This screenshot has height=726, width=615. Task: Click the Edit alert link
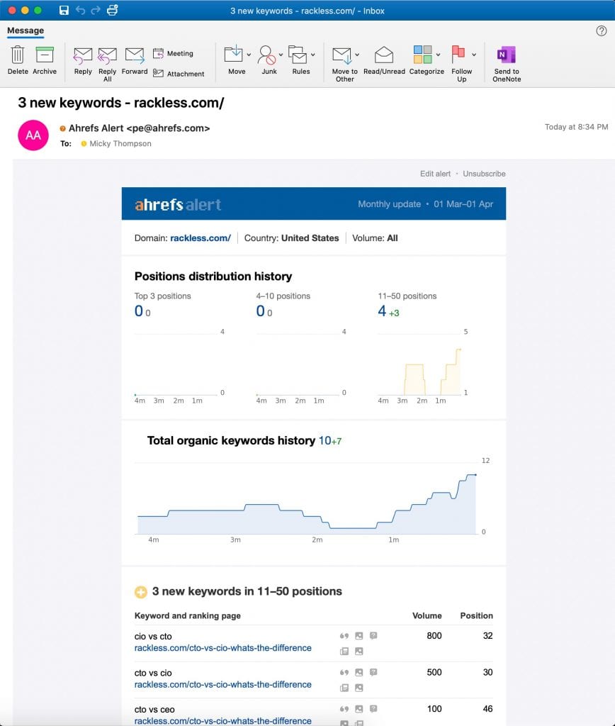[435, 174]
